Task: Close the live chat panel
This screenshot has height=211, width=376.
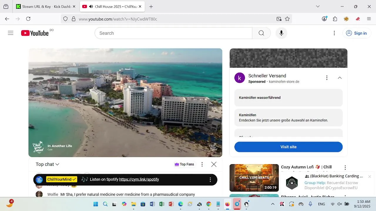Action: coord(214,164)
